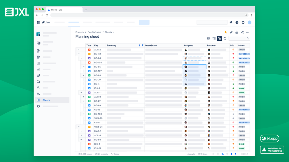The image size is (289, 162).
Task: Open the user profile avatar
Action: coord(249,22)
